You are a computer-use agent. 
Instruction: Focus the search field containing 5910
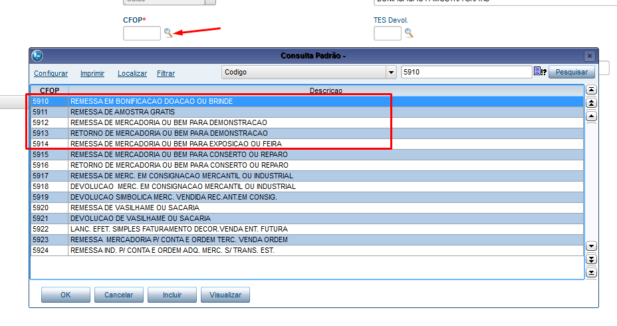[x=467, y=72]
